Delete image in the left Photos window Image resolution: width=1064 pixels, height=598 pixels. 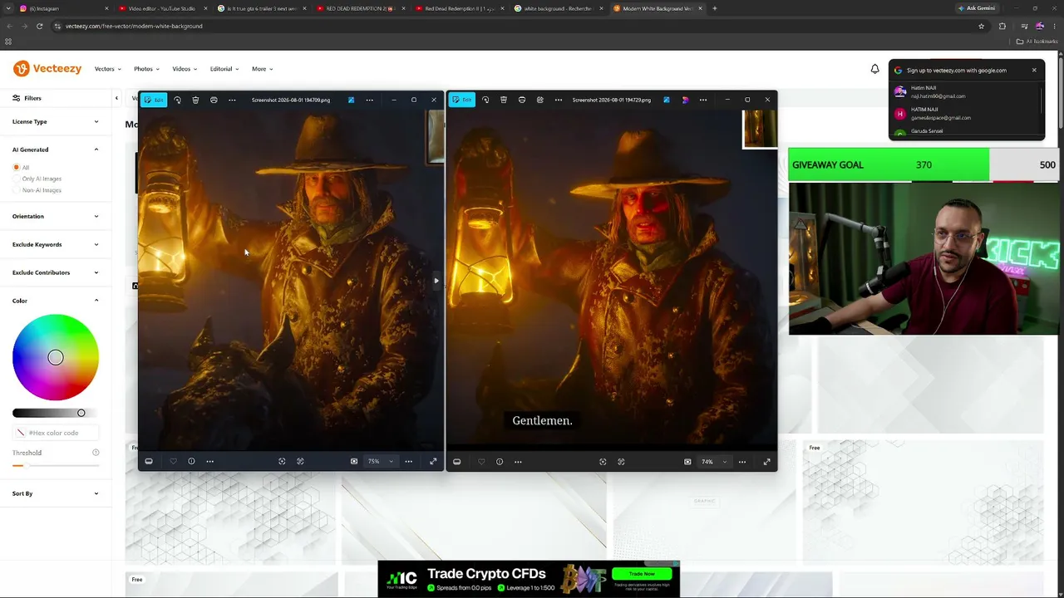point(195,100)
